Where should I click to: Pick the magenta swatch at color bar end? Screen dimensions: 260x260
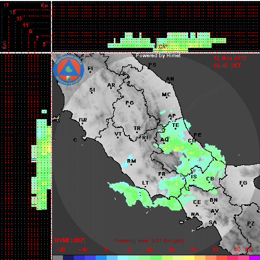coord(254,257)
